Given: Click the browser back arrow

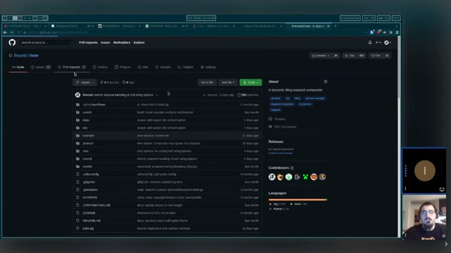Looking at the screenshot, I should [5, 32].
